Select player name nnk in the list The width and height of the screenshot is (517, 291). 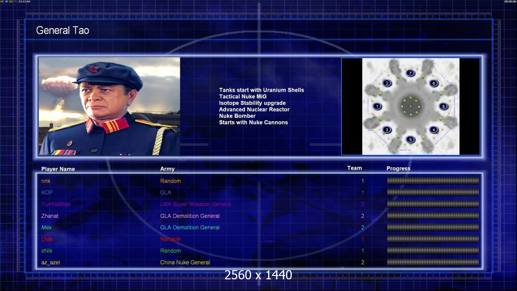(x=46, y=181)
